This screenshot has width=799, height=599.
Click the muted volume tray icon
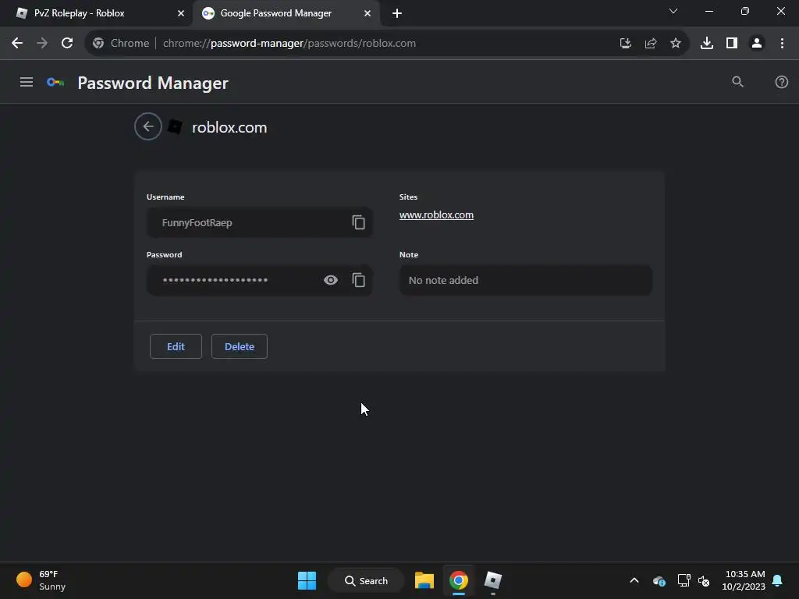[x=704, y=580]
